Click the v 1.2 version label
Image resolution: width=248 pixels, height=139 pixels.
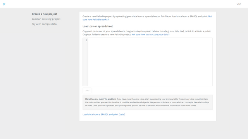pyautogui.click(x=239, y=4)
